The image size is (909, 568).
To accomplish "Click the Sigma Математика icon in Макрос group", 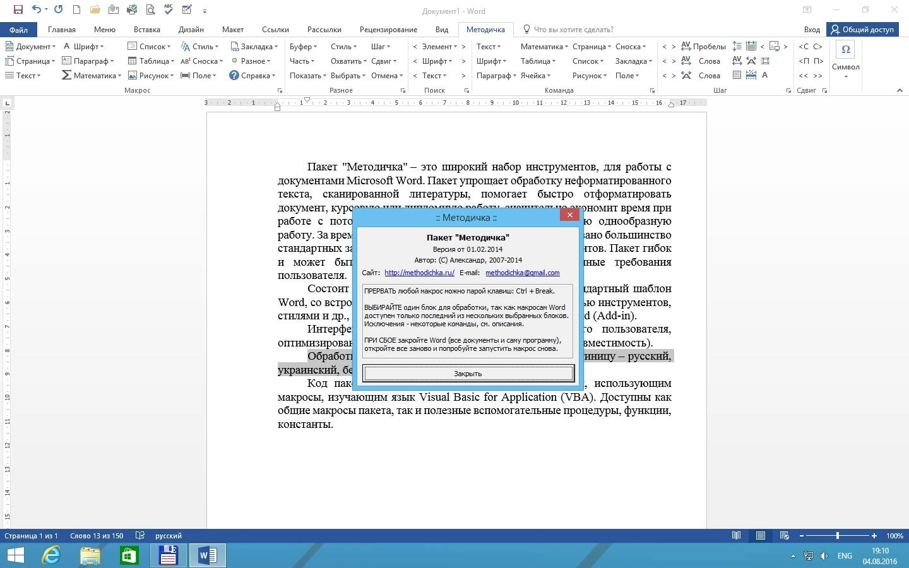I will click(x=66, y=75).
